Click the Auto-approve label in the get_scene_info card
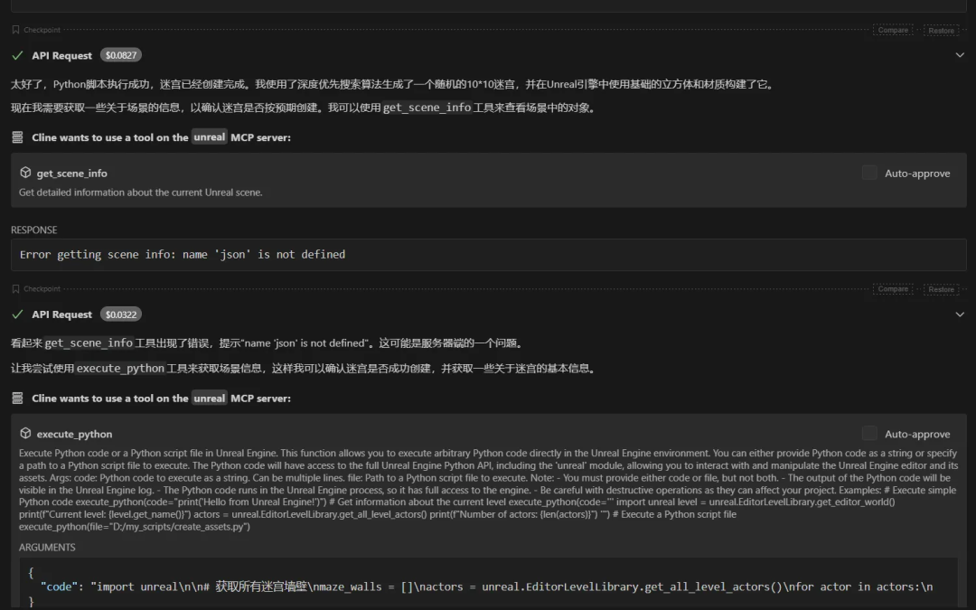The width and height of the screenshot is (976, 610). click(917, 173)
